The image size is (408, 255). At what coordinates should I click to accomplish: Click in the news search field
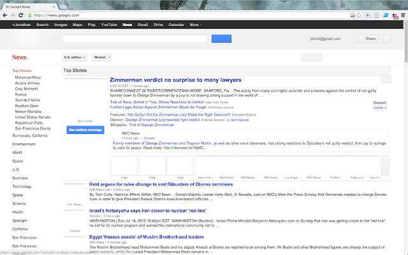pos(135,39)
